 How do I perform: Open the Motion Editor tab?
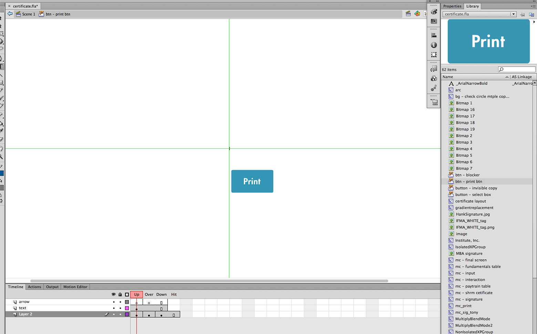(x=75, y=287)
